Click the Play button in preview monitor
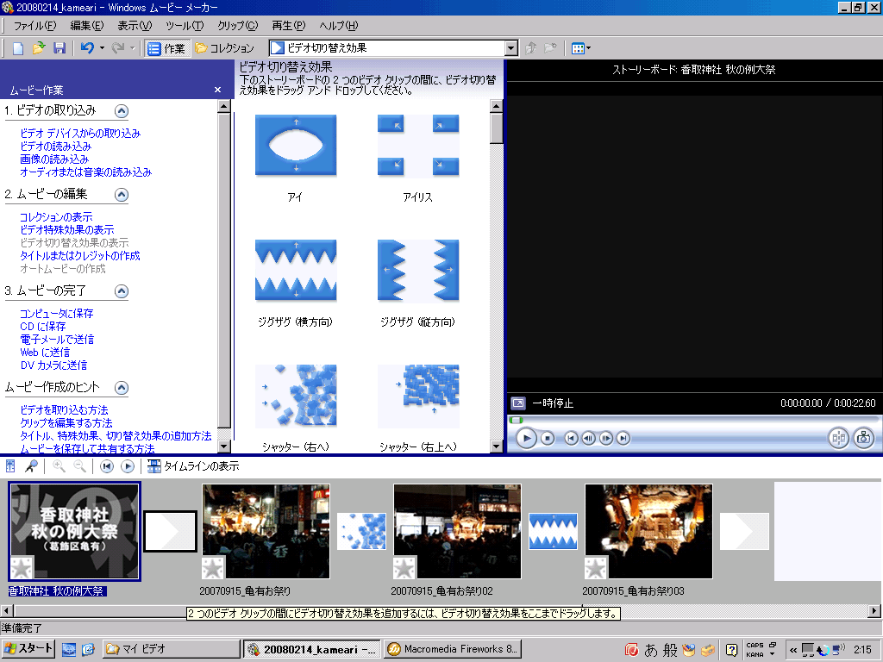883x662 pixels. 526,439
